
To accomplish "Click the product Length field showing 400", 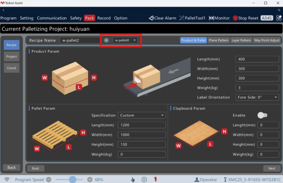I will click(257, 59).
